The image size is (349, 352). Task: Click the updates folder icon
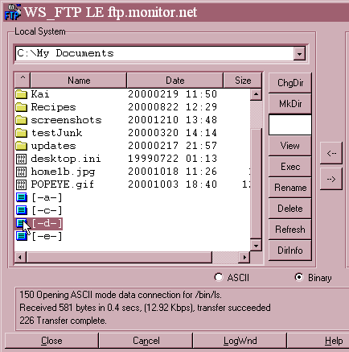21,146
